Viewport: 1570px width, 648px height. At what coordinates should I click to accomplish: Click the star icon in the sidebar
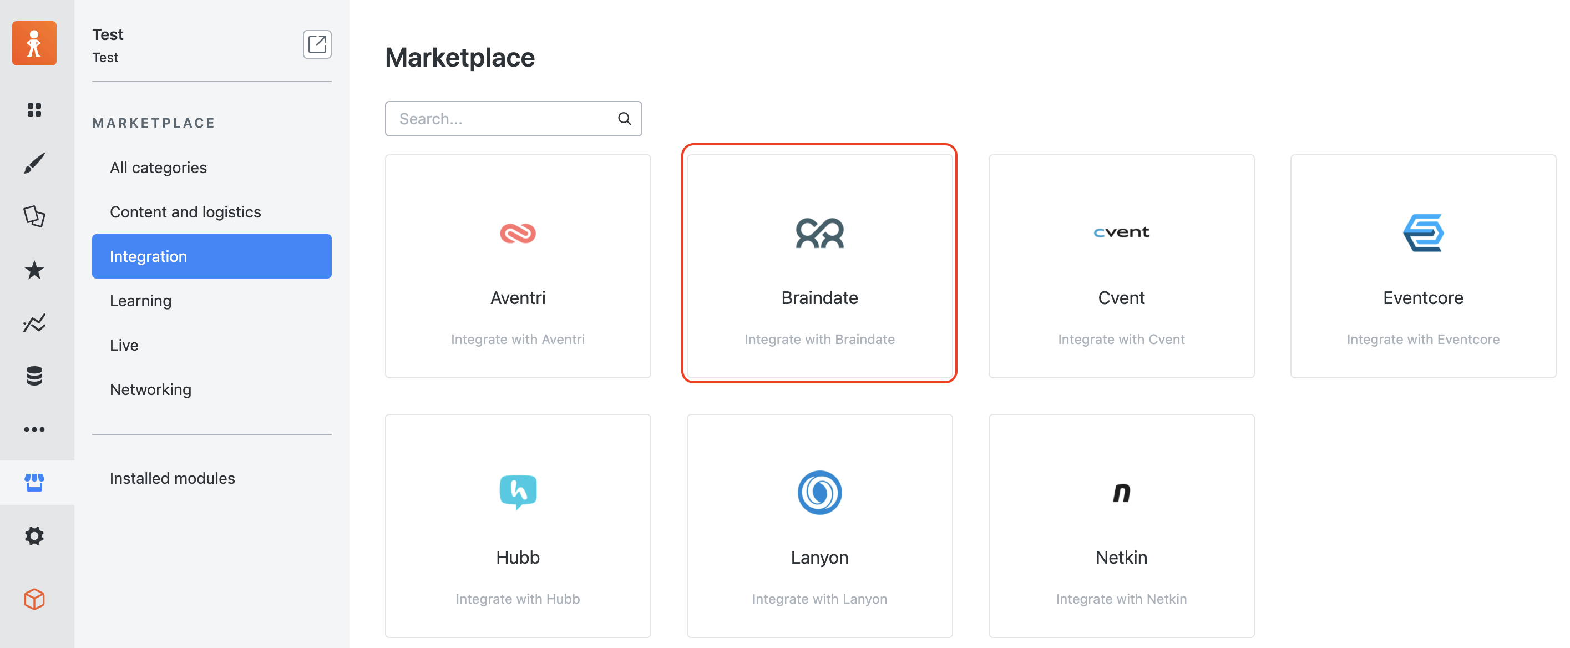click(x=34, y=270)
